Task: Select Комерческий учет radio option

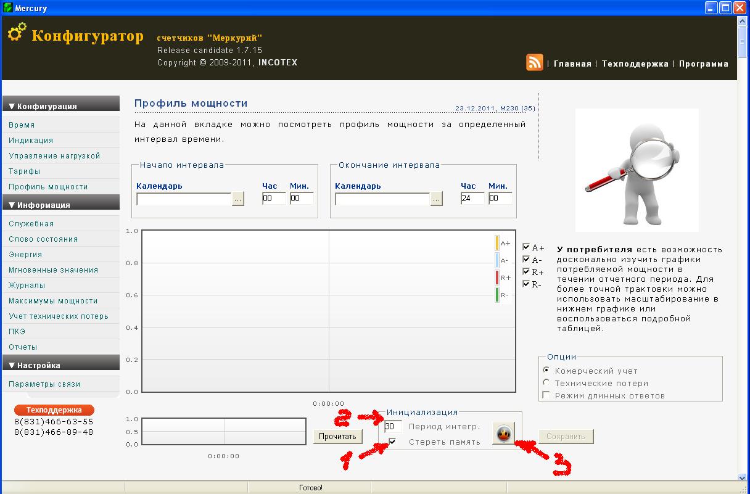Action: tap(546, 370)
